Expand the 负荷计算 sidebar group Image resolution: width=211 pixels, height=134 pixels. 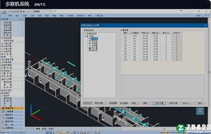12,23
